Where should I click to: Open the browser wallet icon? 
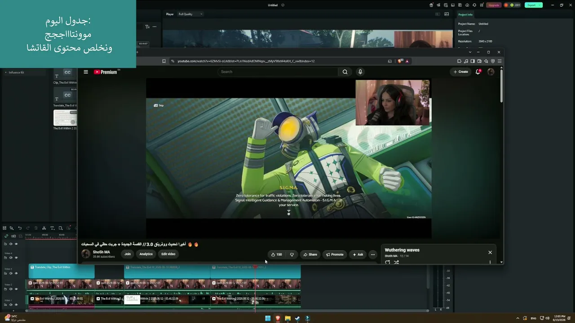click(x=479, y=61)
